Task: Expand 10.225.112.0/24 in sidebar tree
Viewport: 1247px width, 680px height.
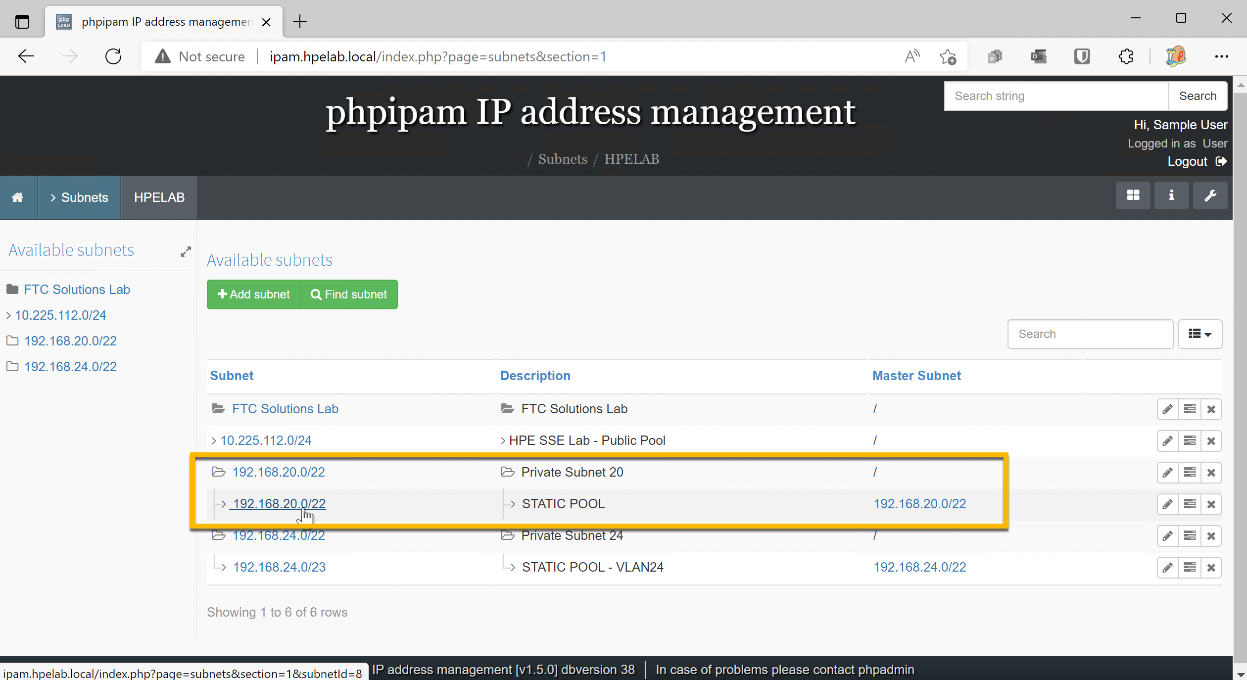Action: click(8, 315)
